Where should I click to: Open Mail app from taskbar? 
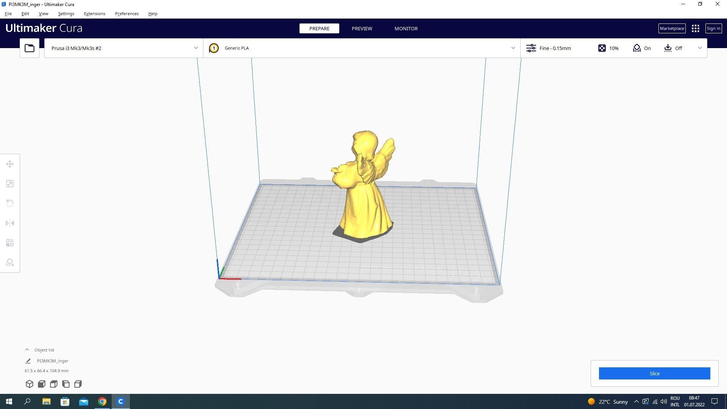point(83,401)
